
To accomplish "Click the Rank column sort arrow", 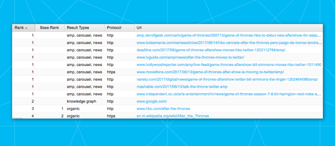I will (26, 28).
